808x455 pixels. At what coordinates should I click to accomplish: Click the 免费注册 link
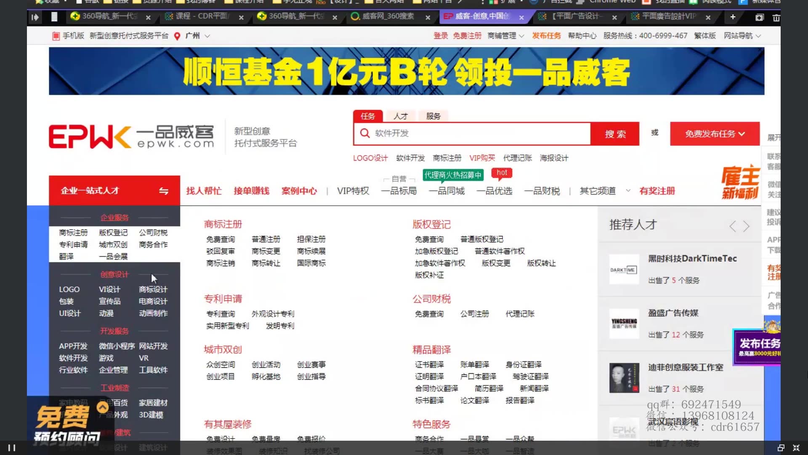pyautogui.click(x=467, y=36)
